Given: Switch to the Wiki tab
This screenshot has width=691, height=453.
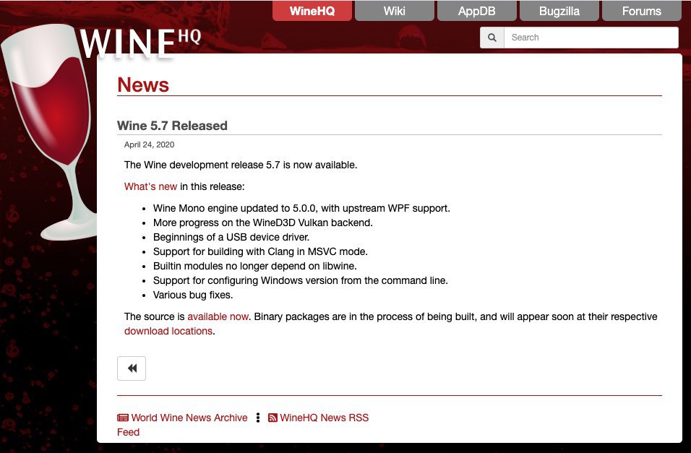Looking at the screenshot, I should (395, 11).
